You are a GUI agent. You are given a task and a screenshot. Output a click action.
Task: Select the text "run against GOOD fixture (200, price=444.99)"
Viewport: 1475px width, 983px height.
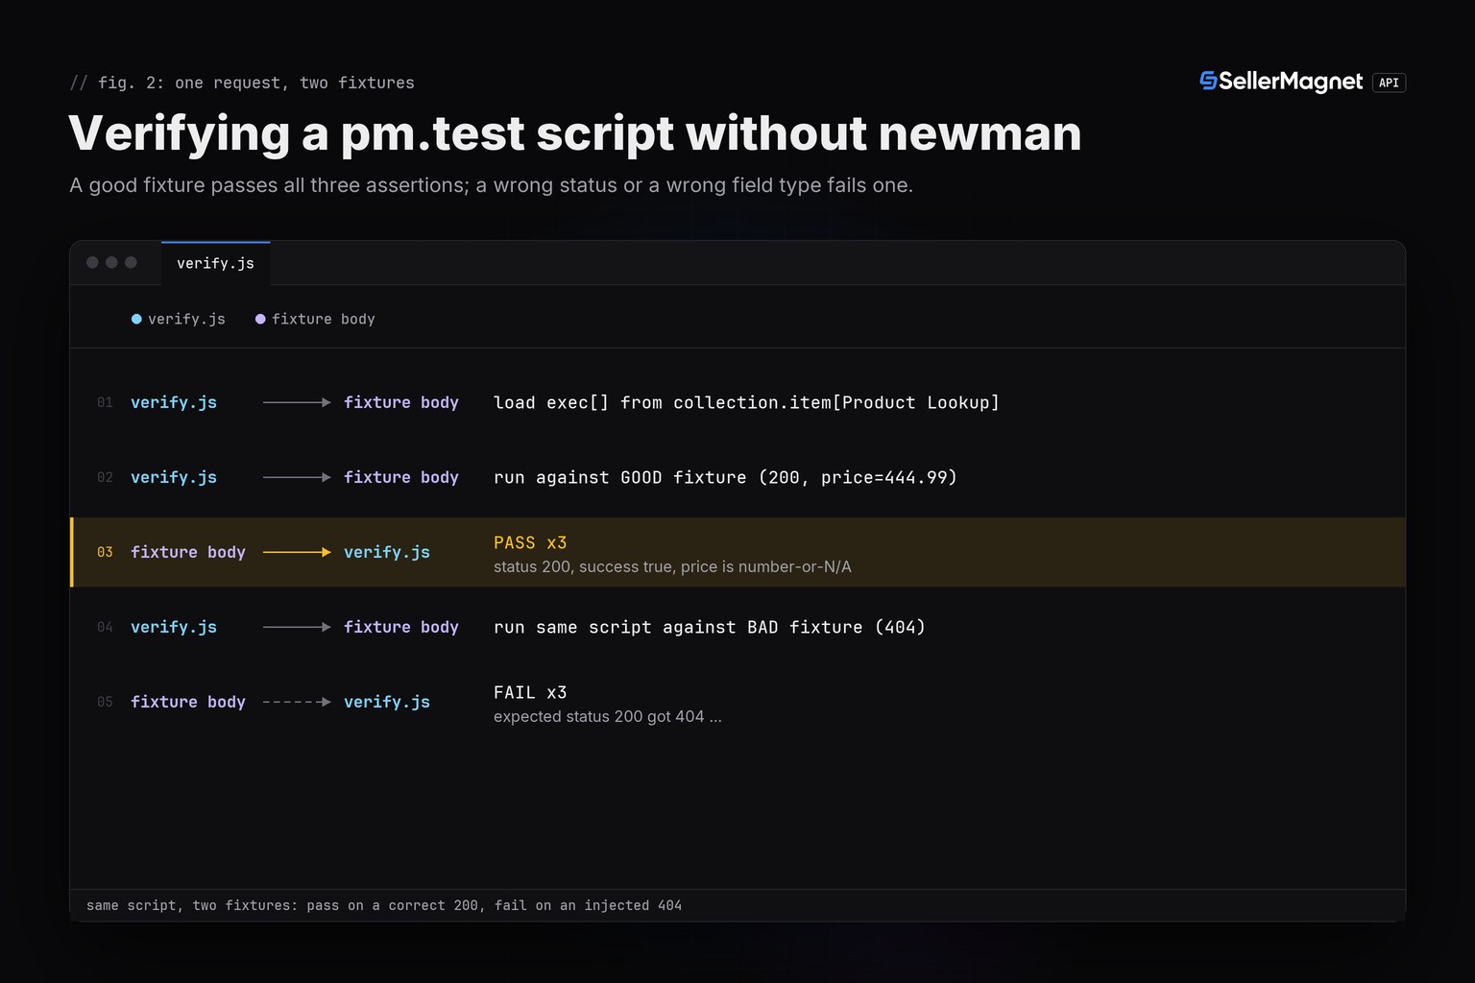point(725,477)
